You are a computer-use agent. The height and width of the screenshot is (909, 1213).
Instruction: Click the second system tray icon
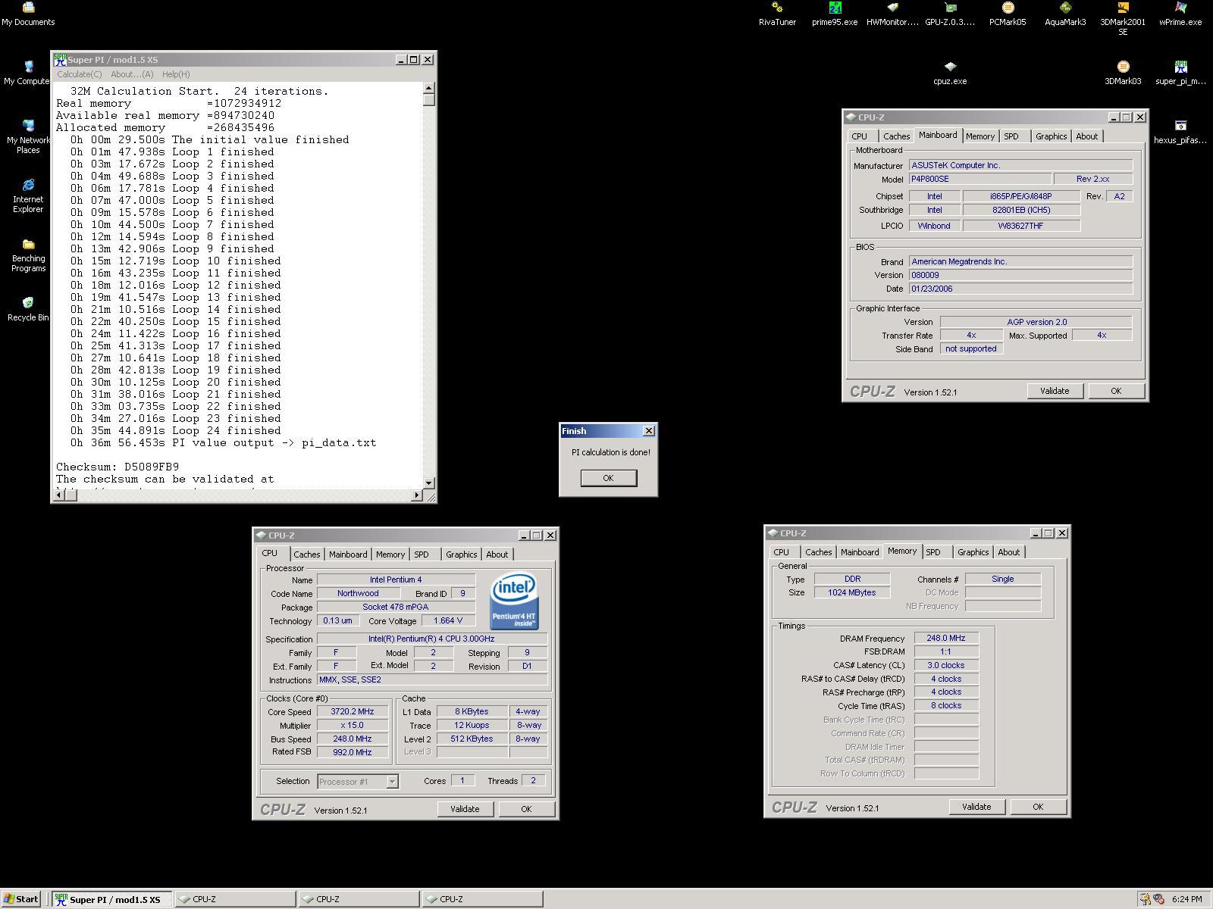[x=1158, y=899]
